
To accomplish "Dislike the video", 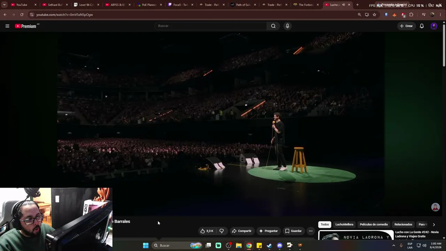I will click(x=222, y=231).
